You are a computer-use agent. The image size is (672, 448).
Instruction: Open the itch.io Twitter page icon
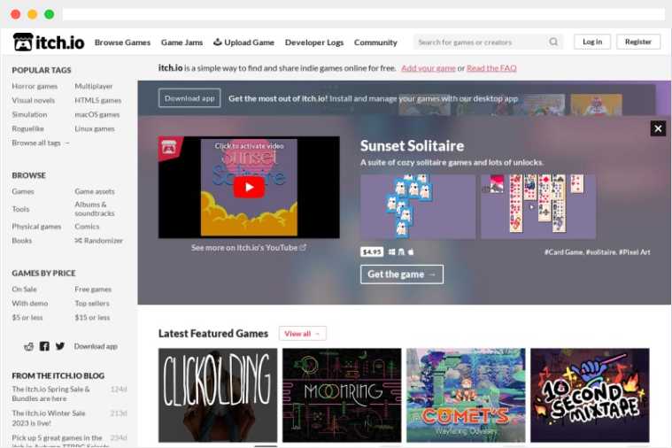point(59,346)
